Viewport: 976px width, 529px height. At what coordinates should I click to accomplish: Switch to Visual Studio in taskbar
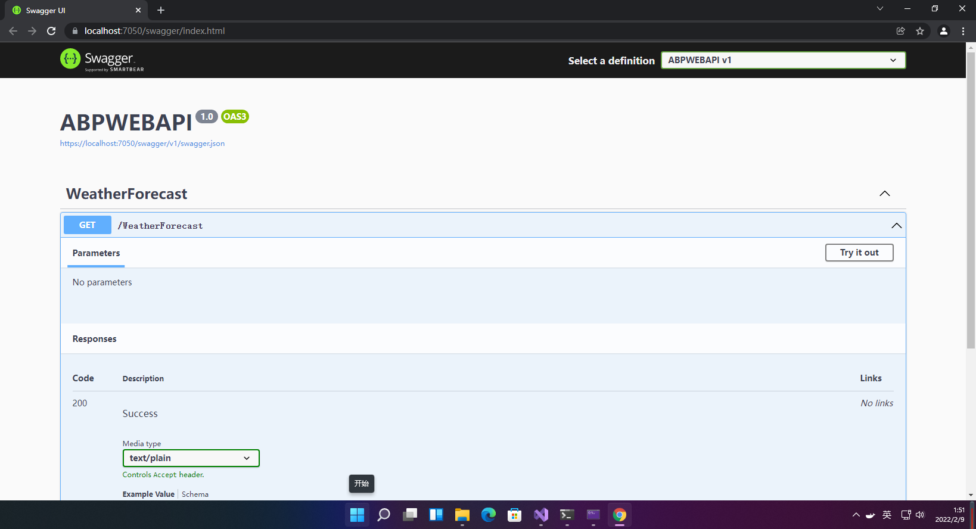click(541, 515)
